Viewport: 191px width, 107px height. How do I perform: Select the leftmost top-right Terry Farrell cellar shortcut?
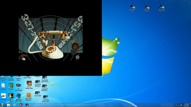(x=133, y=8)
